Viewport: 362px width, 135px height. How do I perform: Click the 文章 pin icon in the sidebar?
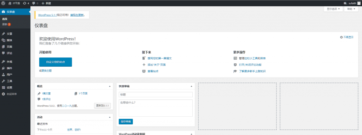(3, 34)
